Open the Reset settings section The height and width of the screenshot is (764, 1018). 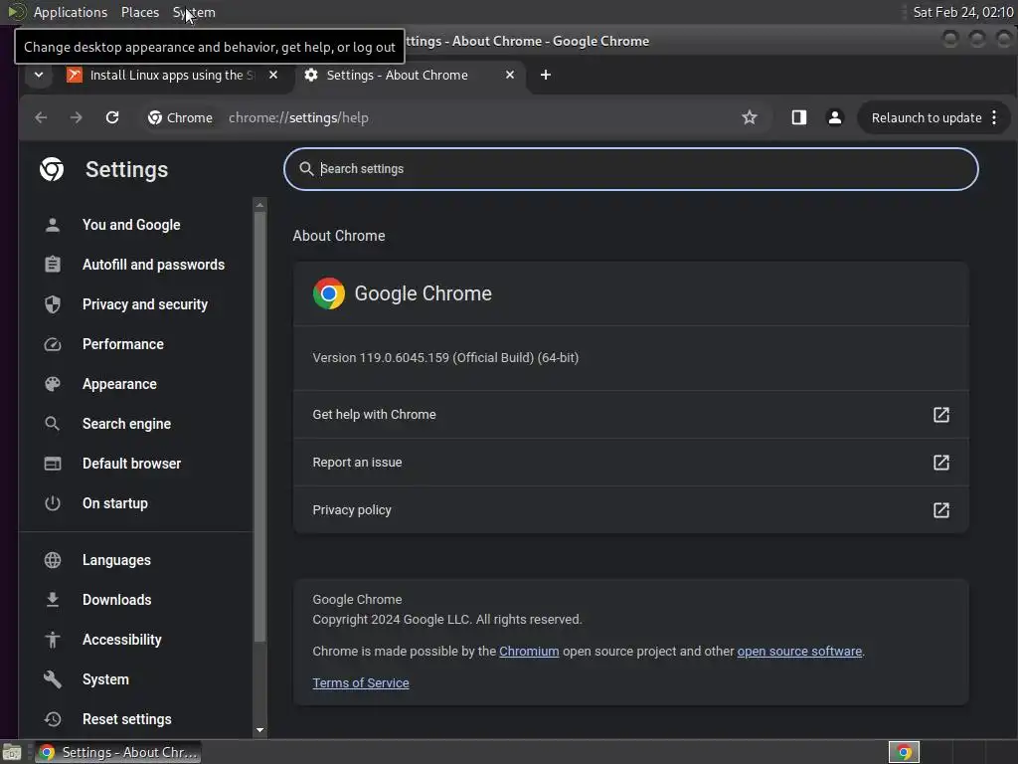127,719
